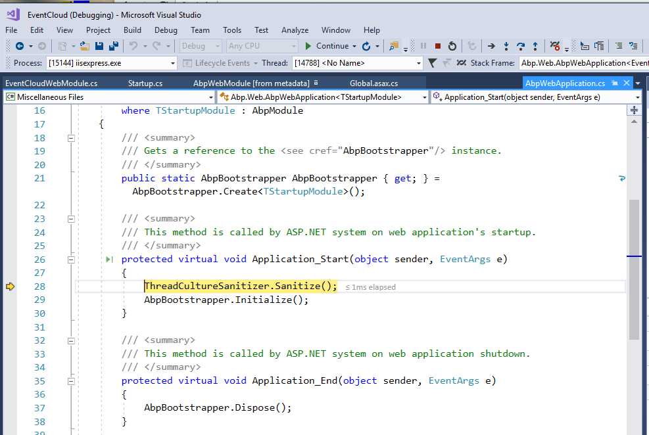Click the run-to-click glyph at line 26
Image resolution: width=649 pixels, height=435 pixels.
(109, 260)
